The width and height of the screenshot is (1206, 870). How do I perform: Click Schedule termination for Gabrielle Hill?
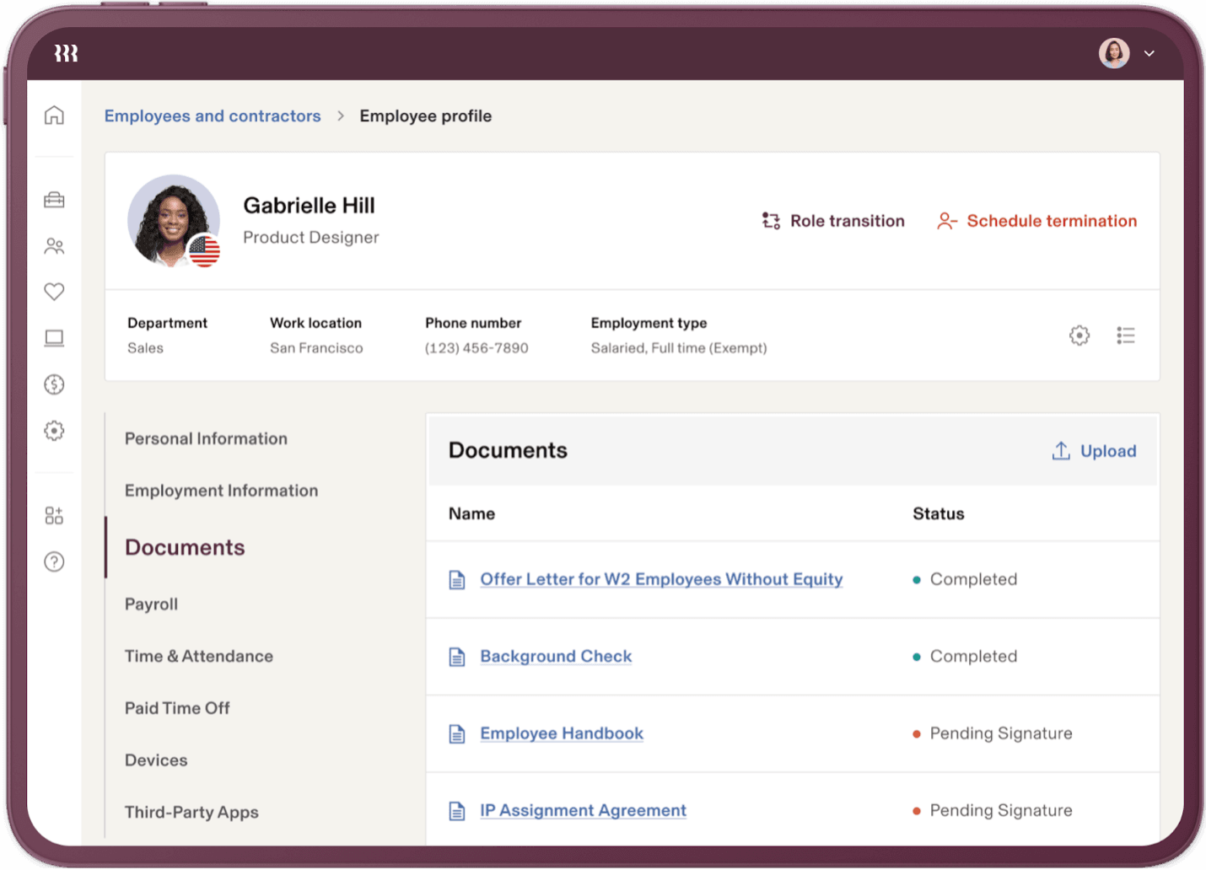[x=1052, y=221]
